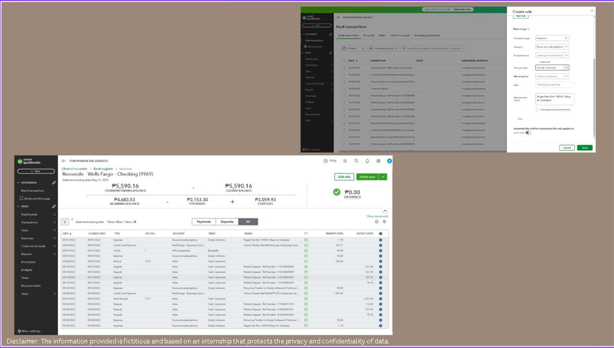614x348 pixels.
Task: Click Subscribe now in green banner
Action: tap(463, 9)
